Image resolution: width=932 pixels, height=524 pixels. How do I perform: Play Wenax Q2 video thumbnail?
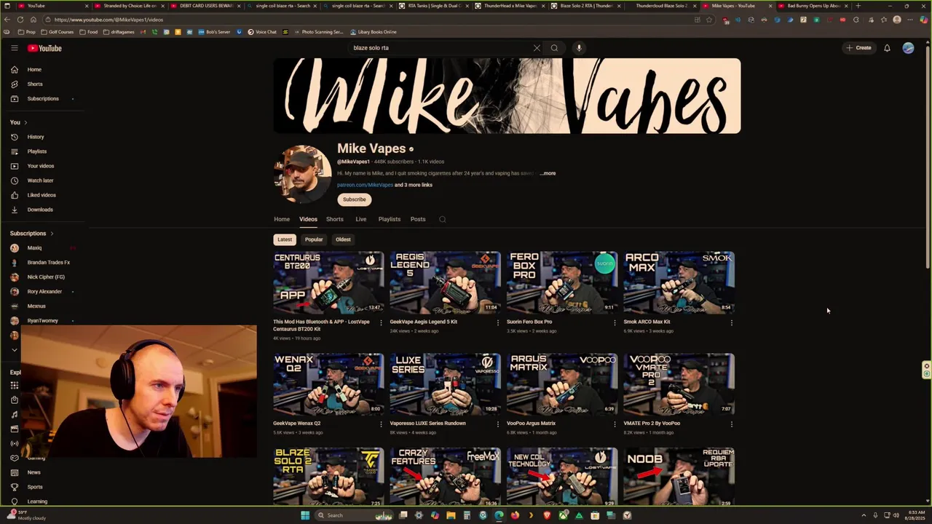pyautogui.click(x=328, y=384)
